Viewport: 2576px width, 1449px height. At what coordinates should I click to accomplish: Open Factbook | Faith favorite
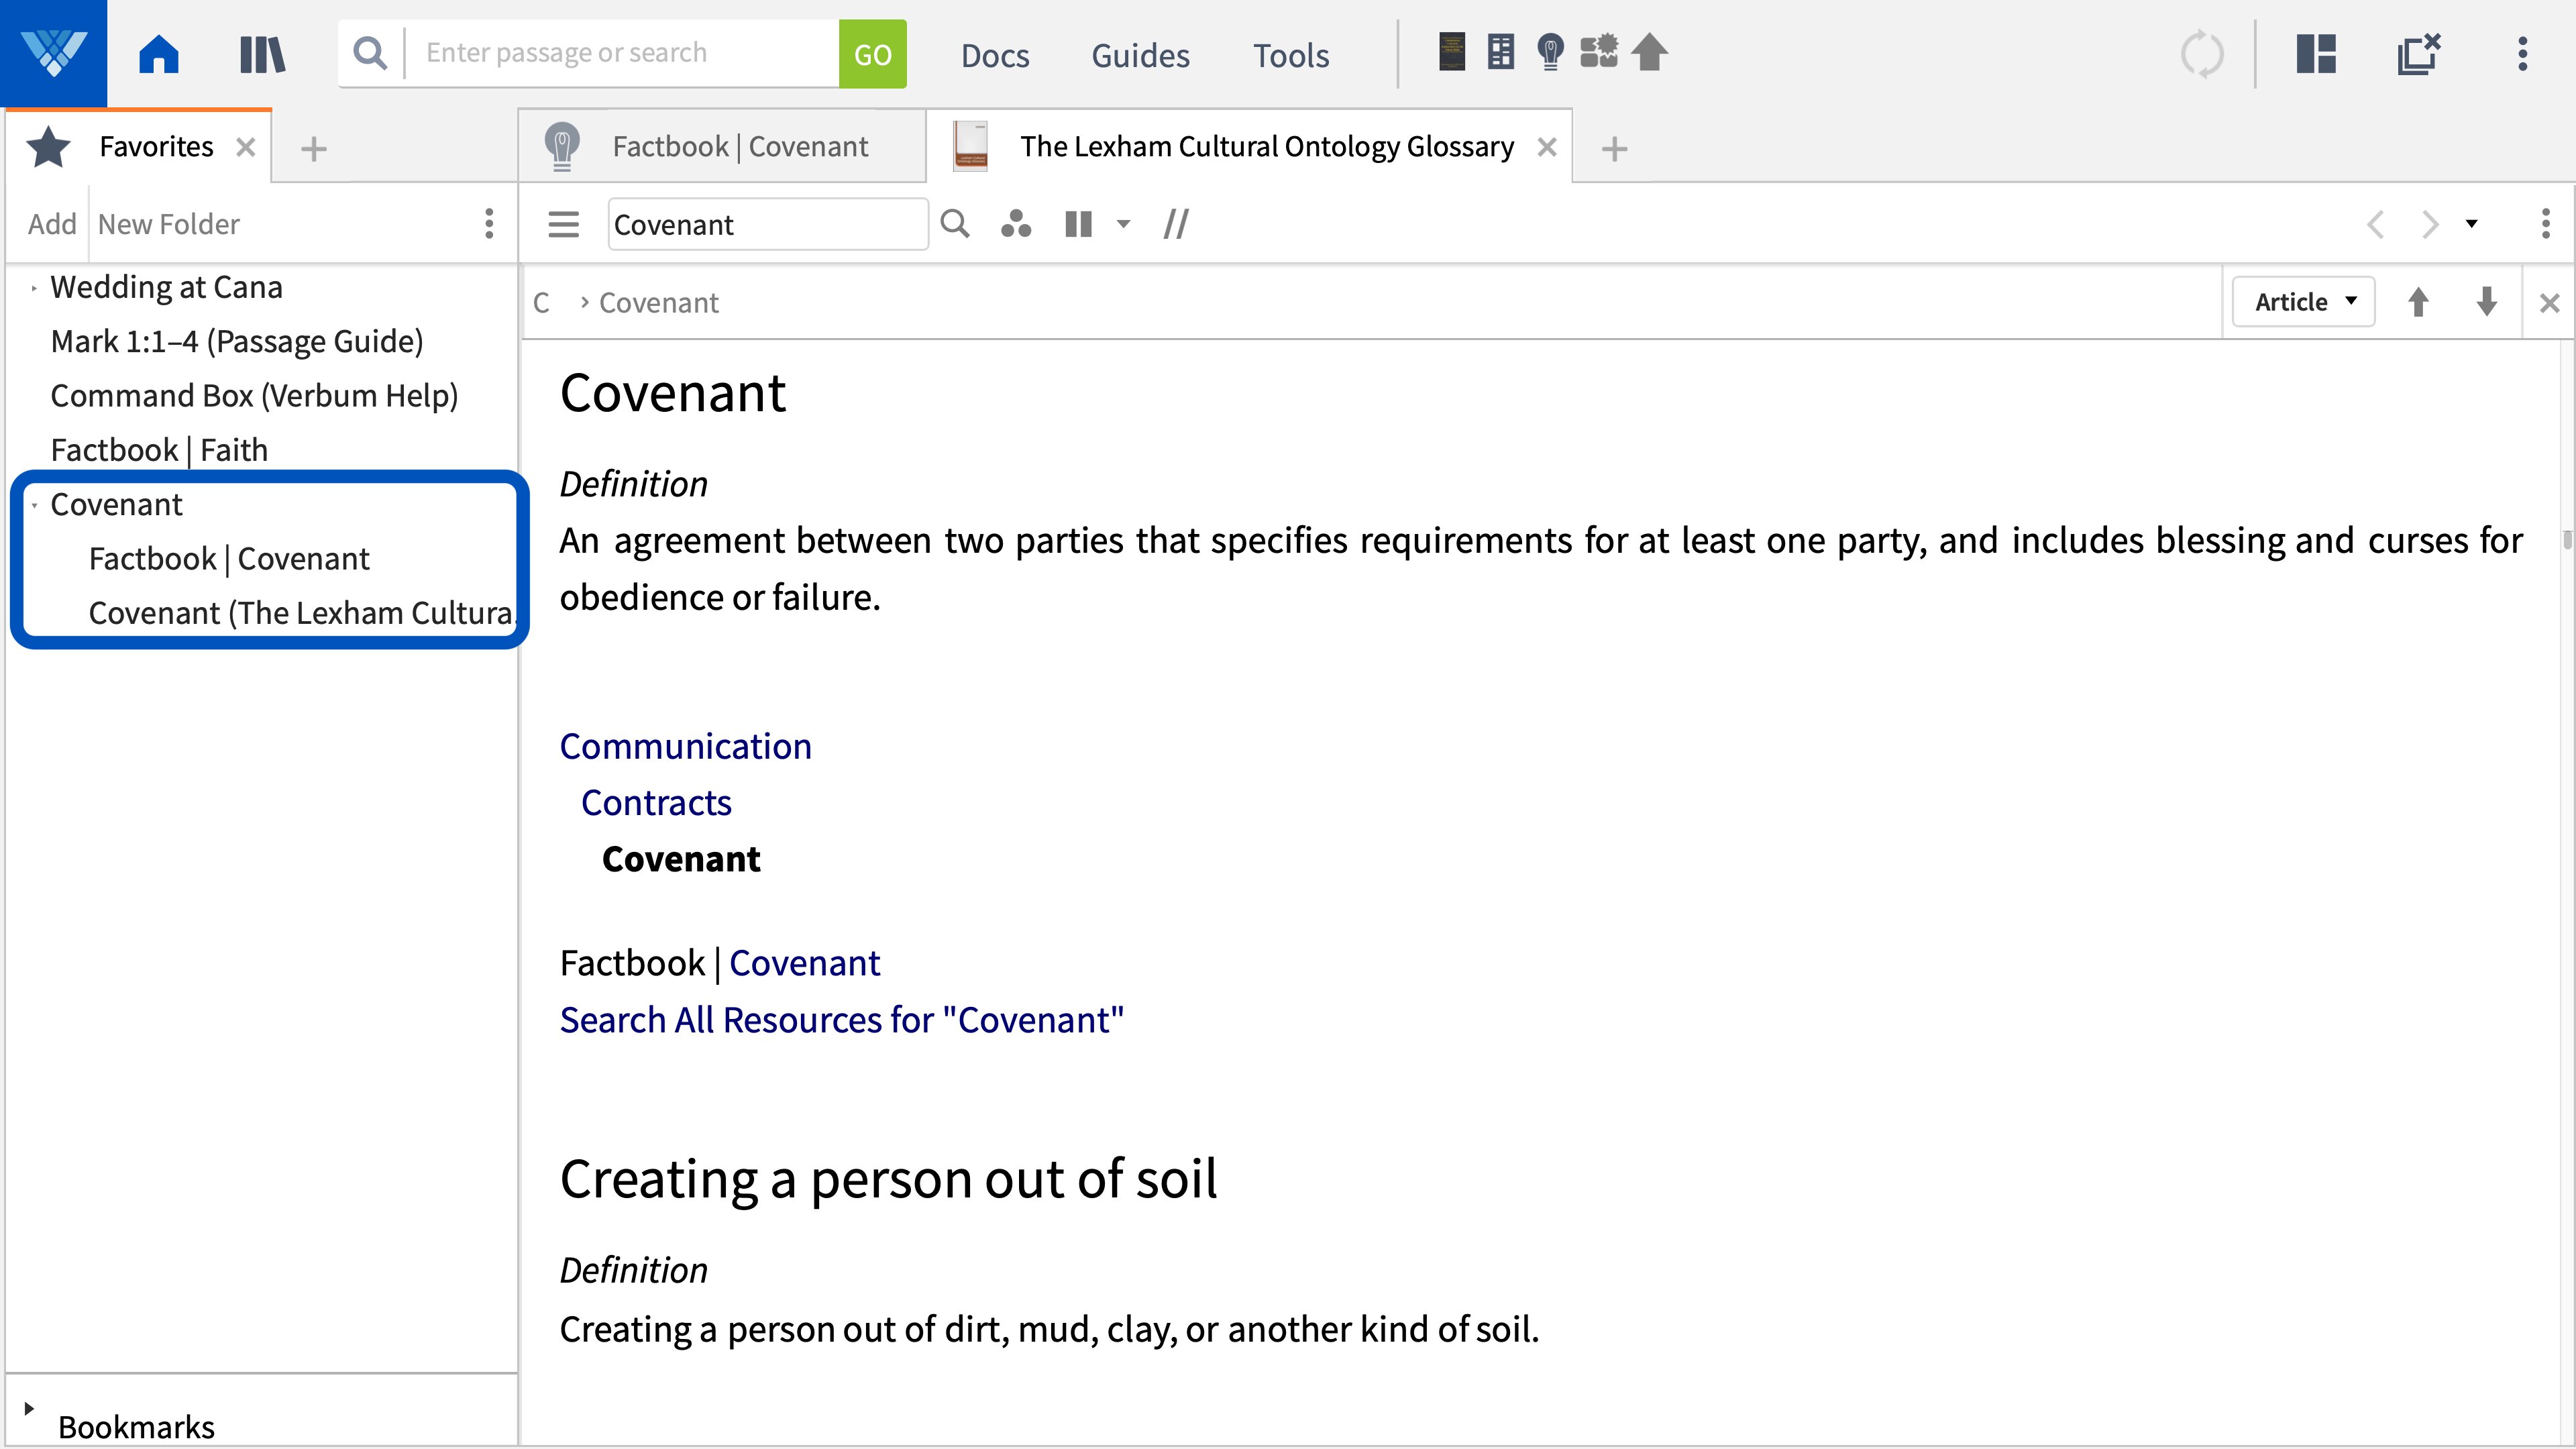click(159, 450)
